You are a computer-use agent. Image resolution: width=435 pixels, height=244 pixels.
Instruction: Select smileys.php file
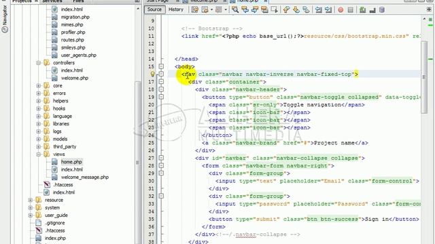pyautogui.click(x=73, y=47)
